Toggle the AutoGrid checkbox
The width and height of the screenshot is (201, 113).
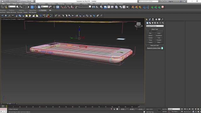(150, 31)
